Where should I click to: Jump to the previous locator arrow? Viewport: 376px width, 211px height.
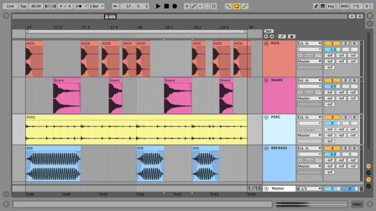click(266, 36)
